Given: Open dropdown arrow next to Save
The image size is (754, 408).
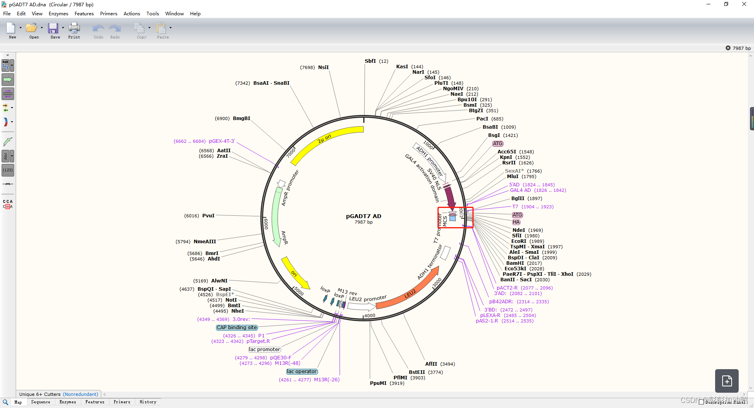Looking at the screenshot, I should click(63, 28).
